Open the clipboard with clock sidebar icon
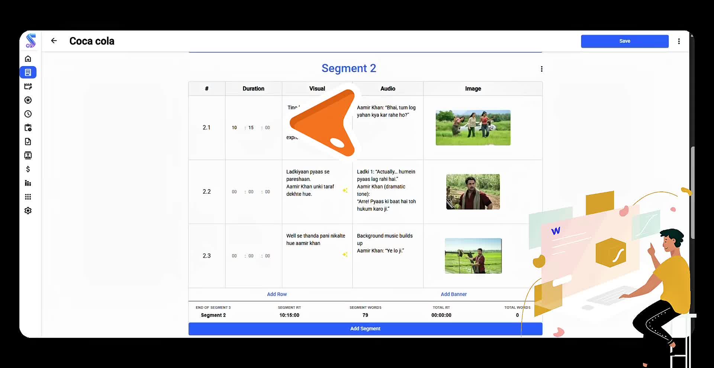714x368 pixels. [x=28, y=128]
